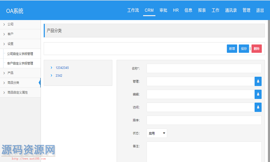Open the 通讯录 menu

(x=231, y=10)
